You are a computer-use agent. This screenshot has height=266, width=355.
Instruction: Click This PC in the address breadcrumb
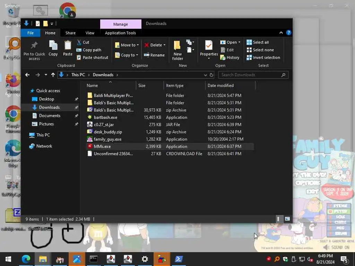click(x=78, y=75)
